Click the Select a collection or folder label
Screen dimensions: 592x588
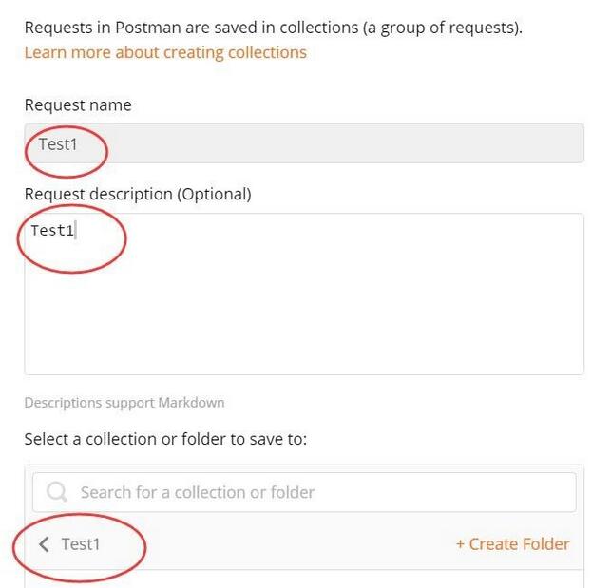(x=165, y=440)
